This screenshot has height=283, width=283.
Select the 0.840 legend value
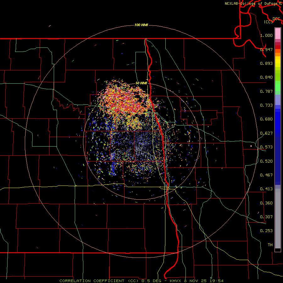tap(266, 77)
